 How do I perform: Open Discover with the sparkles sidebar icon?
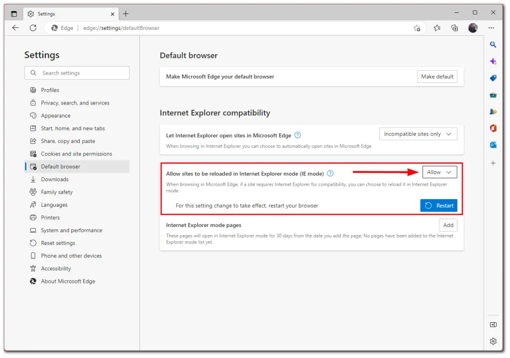(493, 61)
